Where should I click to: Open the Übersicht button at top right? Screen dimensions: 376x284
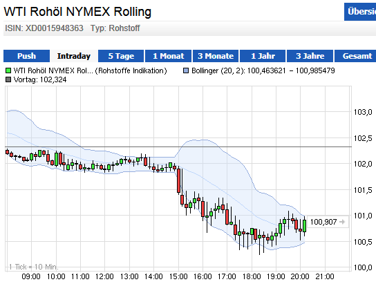pyautogui.click(x=360, y=12)
